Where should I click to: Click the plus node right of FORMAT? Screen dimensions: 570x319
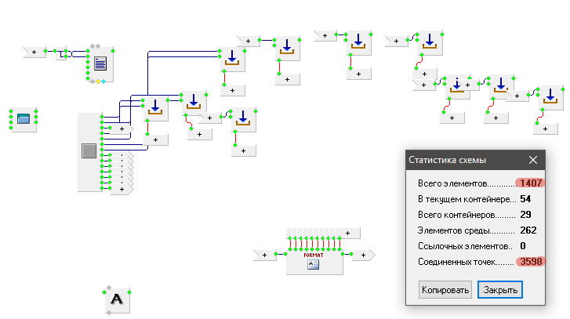coord(362,255)
